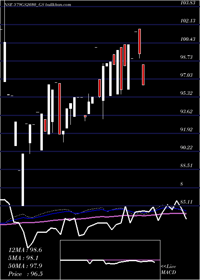Click the 93.62 price axis label
The image size is (200, 280).
pyautogui.click(x=186, y=112)
